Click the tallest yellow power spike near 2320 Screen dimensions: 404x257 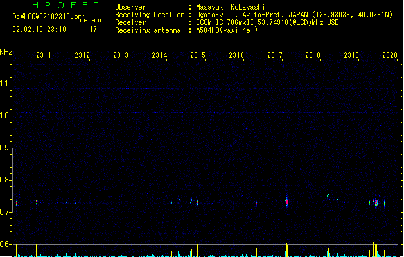coord(376,248)
